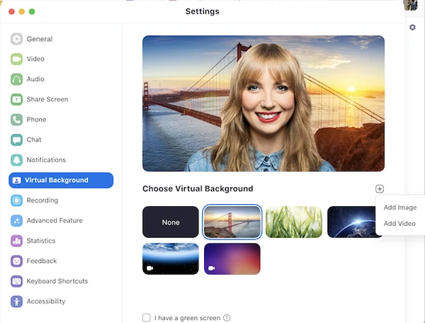Click the gear icon at the right edge
The width and height of the screenshot is (425, 323).
click(413, 28)
